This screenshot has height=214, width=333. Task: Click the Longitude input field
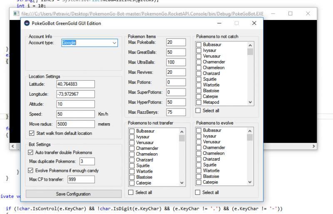[76, 94]
